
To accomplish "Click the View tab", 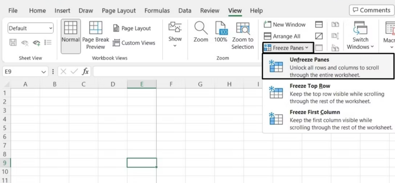I will click(x=235, y=10).
